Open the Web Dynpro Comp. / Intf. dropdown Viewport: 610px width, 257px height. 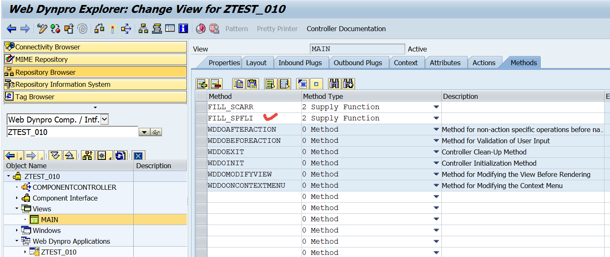point(105,120)
